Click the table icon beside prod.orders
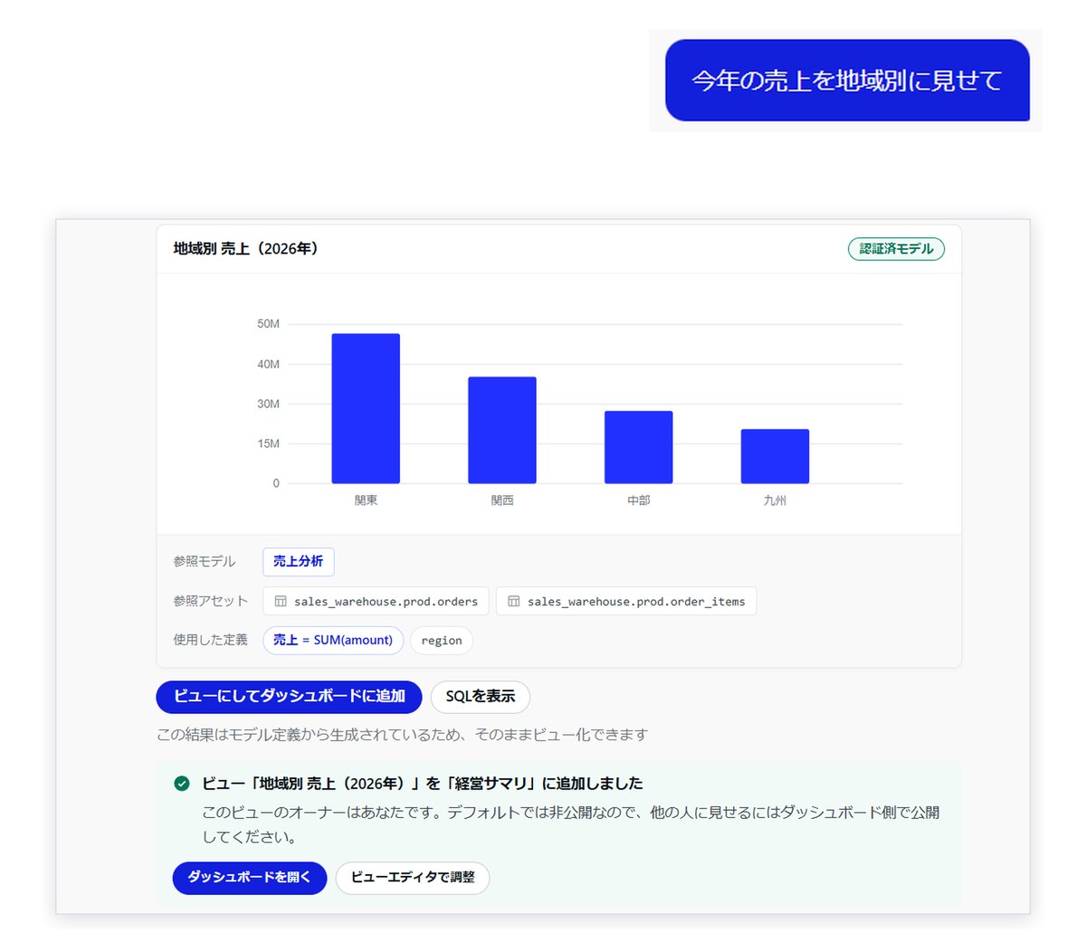This screenshot has height=943, width=1086. (281, 601)
